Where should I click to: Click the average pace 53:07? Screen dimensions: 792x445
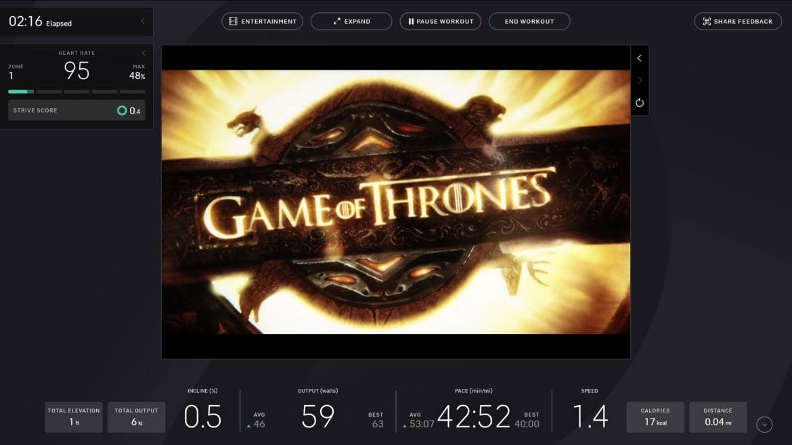(422, 424)
